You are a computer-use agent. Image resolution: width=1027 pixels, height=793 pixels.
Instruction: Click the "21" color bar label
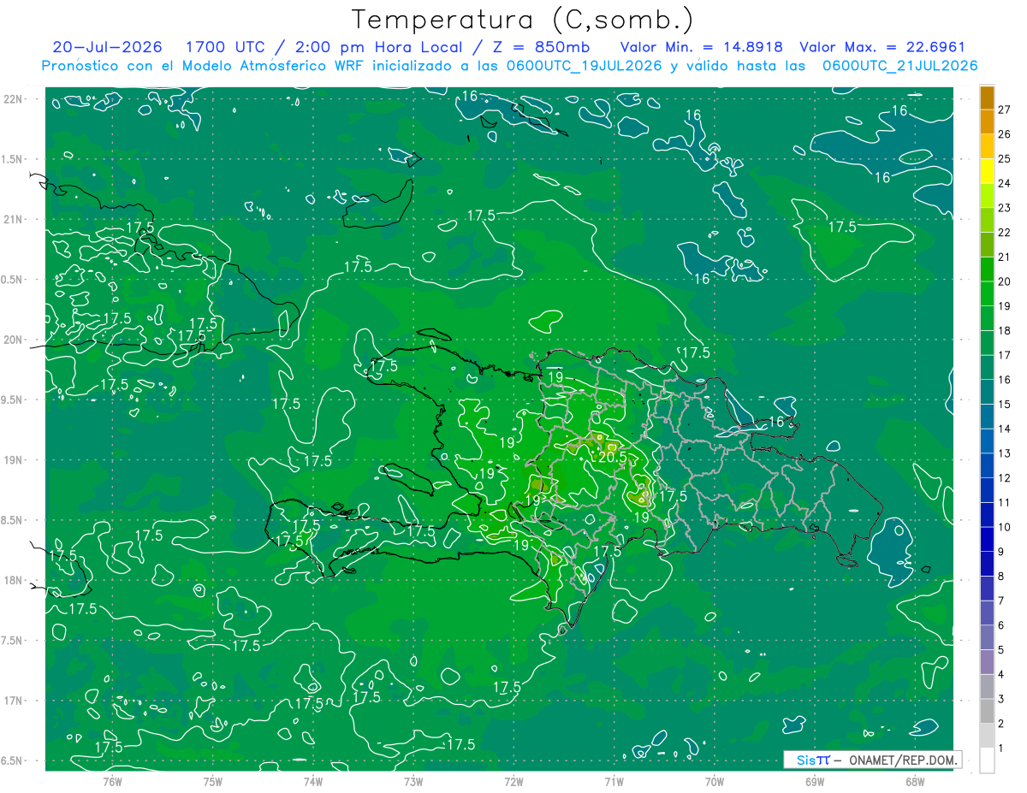(x=1005, y=257)
